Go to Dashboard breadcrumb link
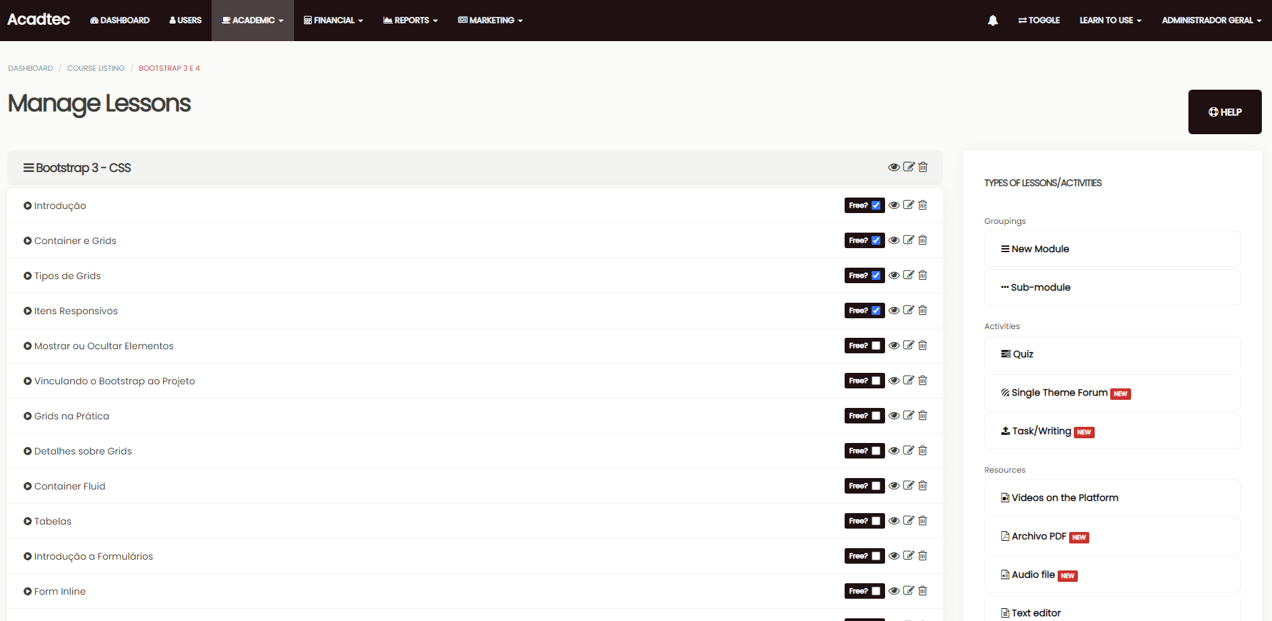The height and width of the screenshot is (621, 1272). (30, 68)
